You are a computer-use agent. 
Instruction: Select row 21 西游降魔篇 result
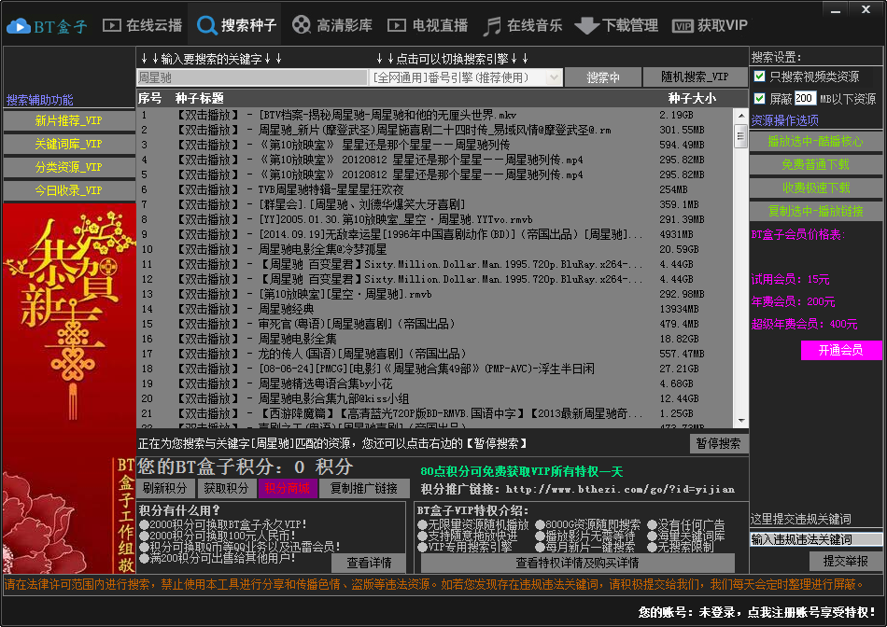click(435, 413)
